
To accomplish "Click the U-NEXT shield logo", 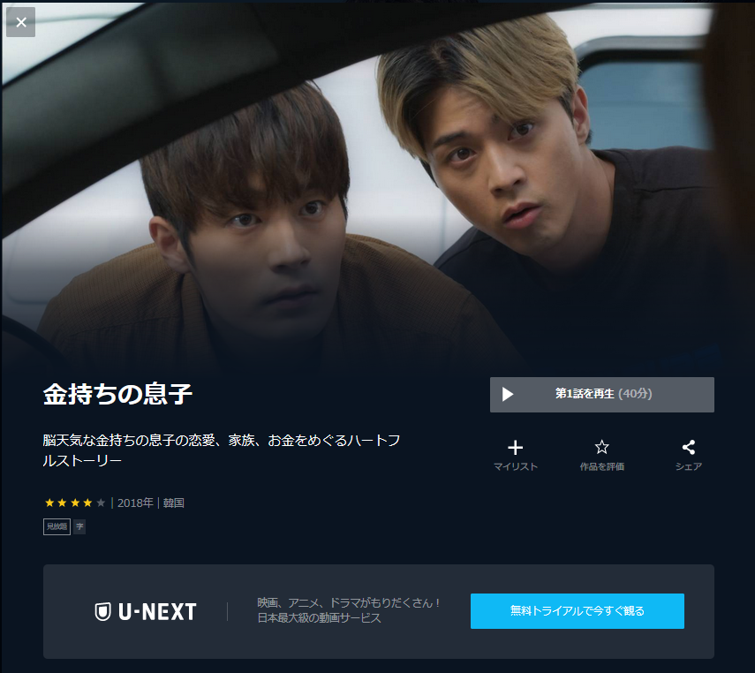I will tap(102, 611).
